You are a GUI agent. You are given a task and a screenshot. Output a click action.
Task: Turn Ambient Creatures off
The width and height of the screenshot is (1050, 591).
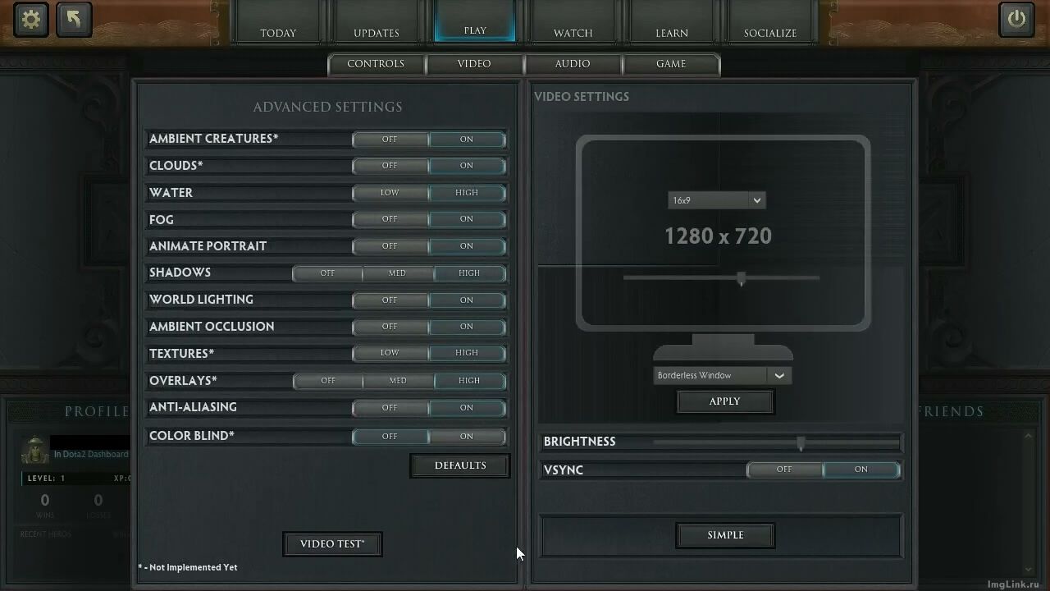[390, 140]
